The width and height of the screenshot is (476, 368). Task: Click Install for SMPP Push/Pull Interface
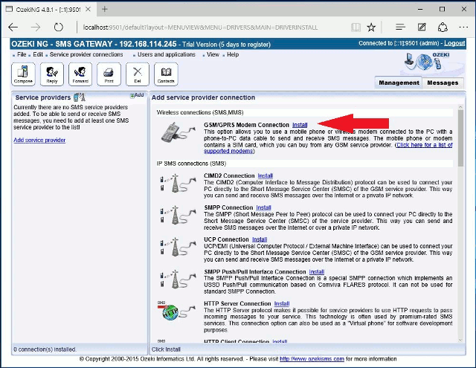[x=317, y=271]
